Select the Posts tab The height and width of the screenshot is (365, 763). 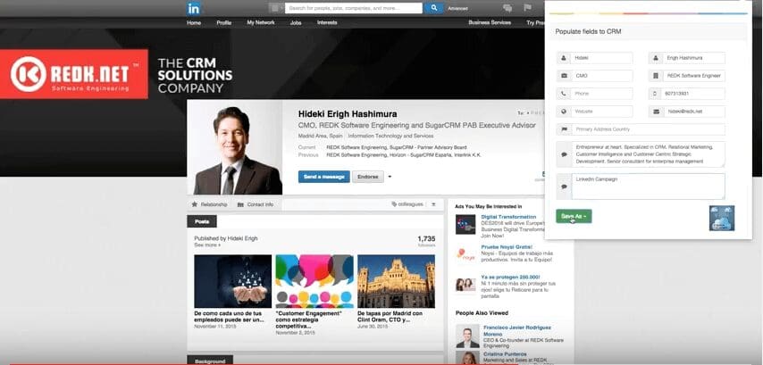coord(202,221)
